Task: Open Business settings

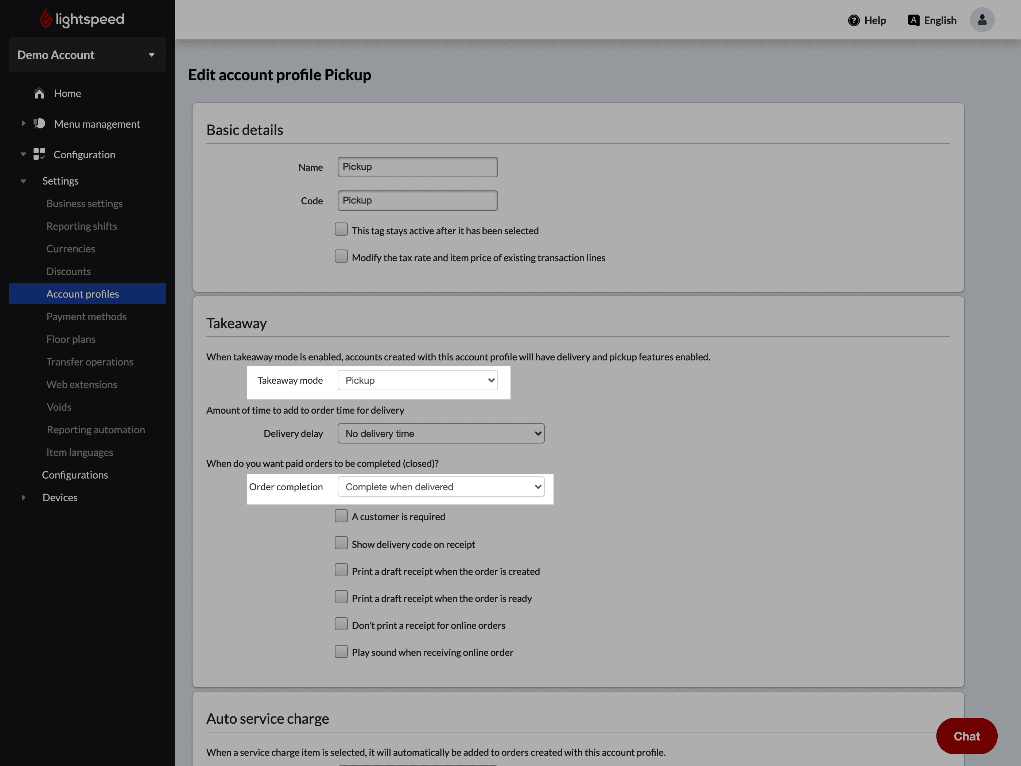Action: (85, 204)
